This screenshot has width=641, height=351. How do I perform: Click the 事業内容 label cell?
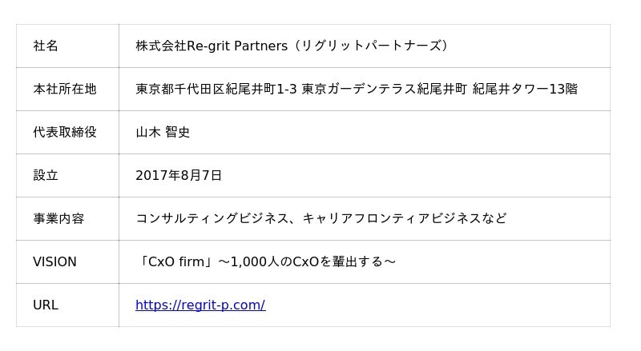click(x=58, y=218)
